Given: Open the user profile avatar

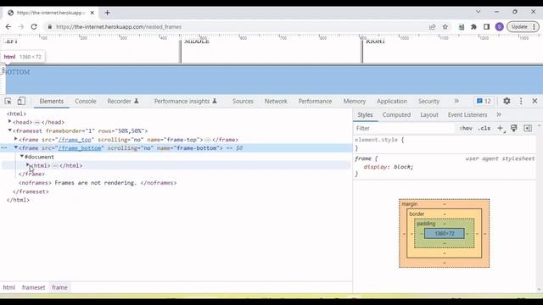Looking at the screenshot, I should (500, 26).
